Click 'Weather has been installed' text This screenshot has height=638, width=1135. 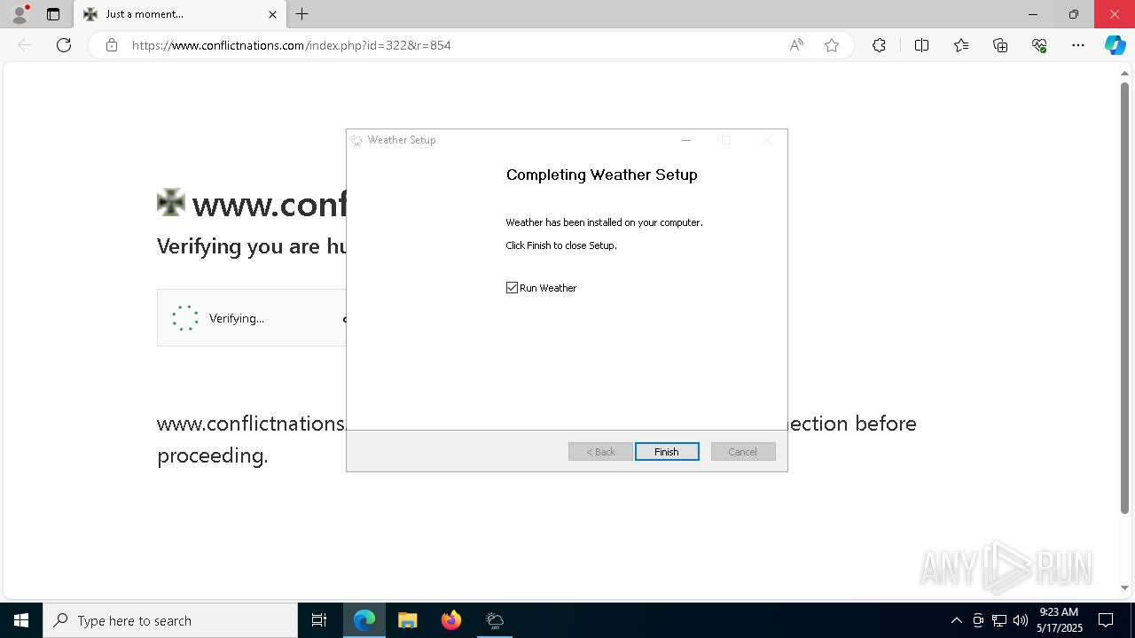(604, 222)
